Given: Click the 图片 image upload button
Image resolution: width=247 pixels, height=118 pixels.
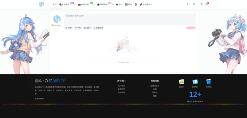Looking at the screenshot, I should coord(87,28).
